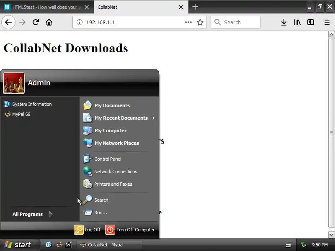
Task: Close the HTML5test tab
Action: [x=87, y=7]
